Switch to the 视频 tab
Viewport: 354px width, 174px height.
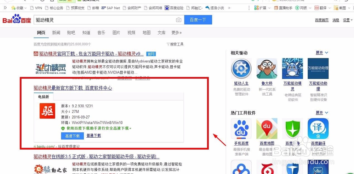(x=131, y=32)
